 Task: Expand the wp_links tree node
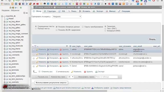point(5,58)
